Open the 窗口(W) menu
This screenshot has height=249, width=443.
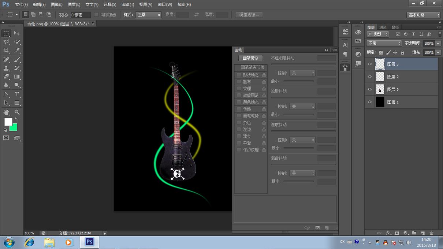(x=165, y=4)
